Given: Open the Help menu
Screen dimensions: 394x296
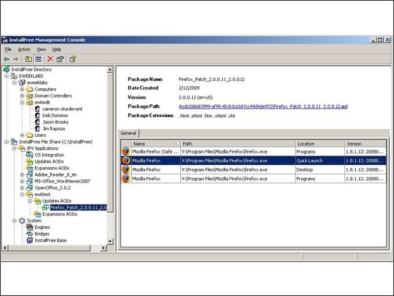Looking at the screenshot, I should point(57,49).
